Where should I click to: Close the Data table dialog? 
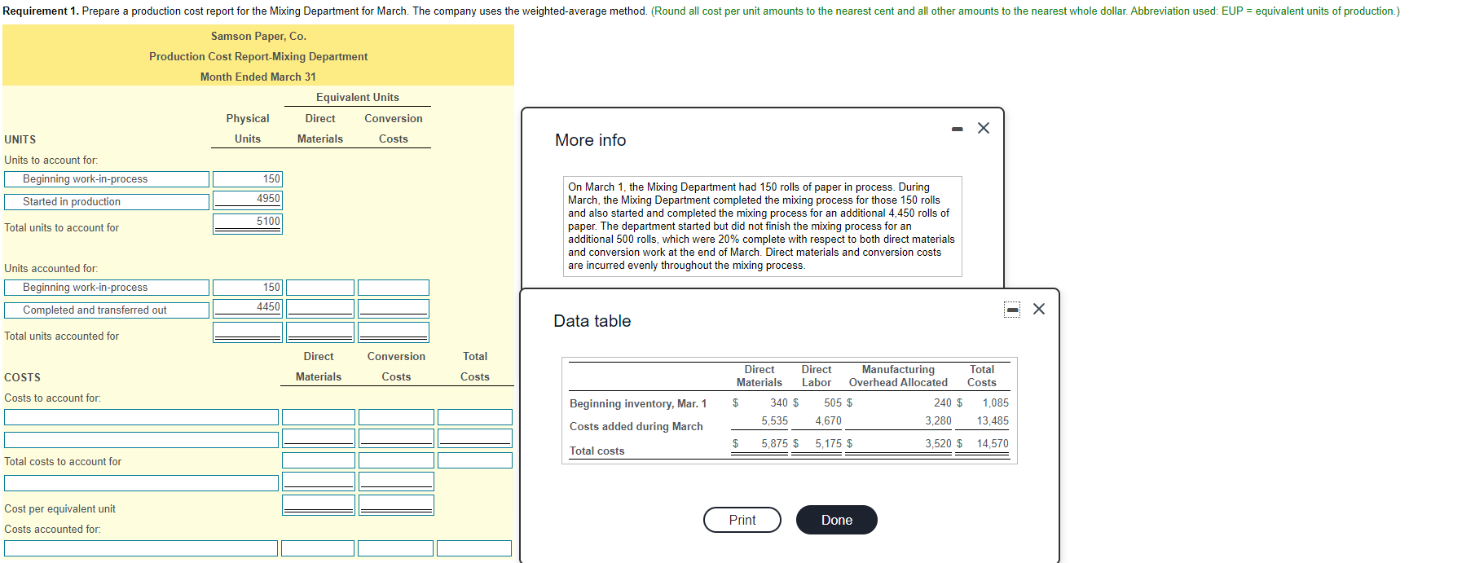(x=1039, y=309)
